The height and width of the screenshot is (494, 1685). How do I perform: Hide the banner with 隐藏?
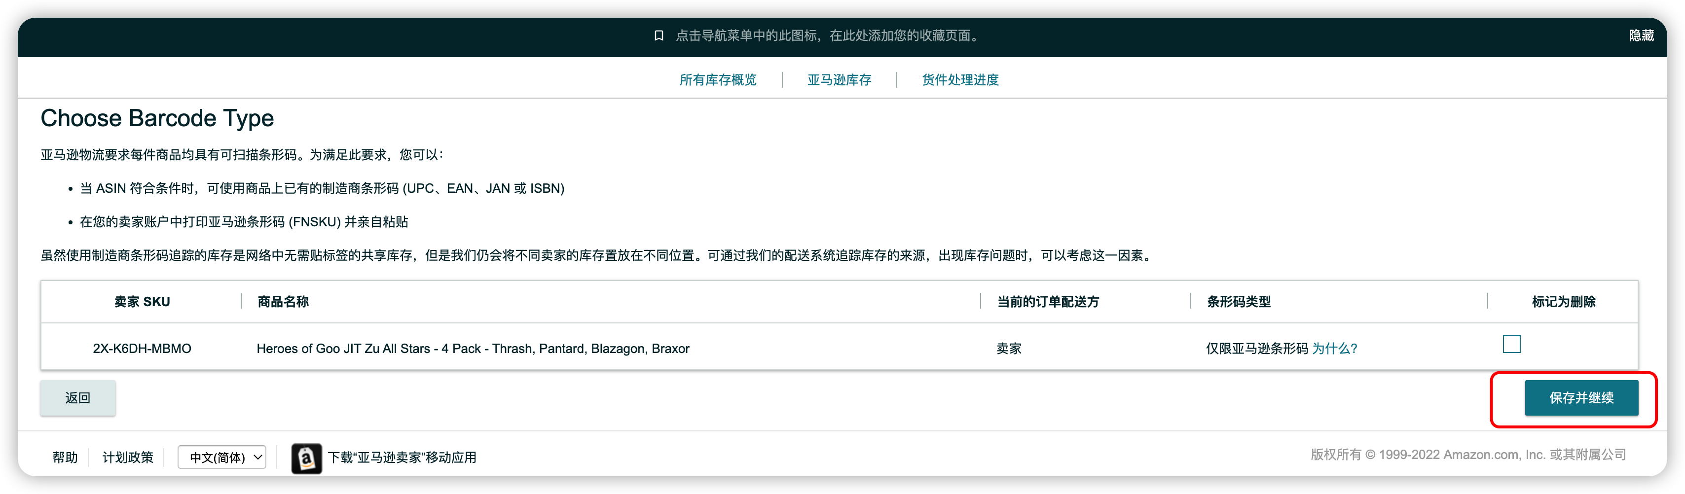coord(1641,35)
